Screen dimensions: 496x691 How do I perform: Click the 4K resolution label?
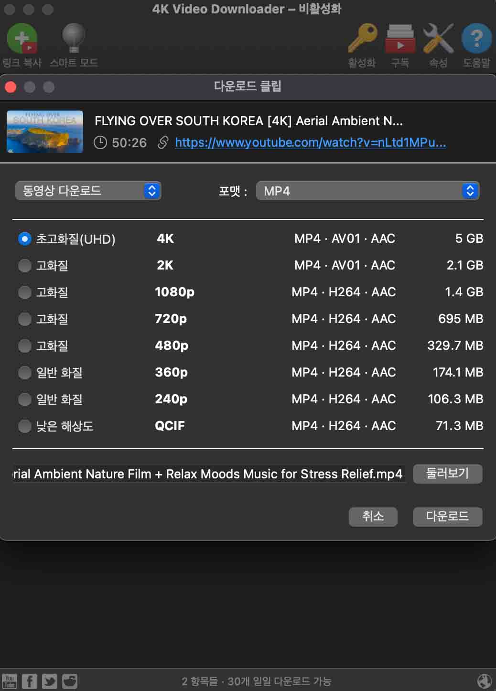click(x=165, y=238)
